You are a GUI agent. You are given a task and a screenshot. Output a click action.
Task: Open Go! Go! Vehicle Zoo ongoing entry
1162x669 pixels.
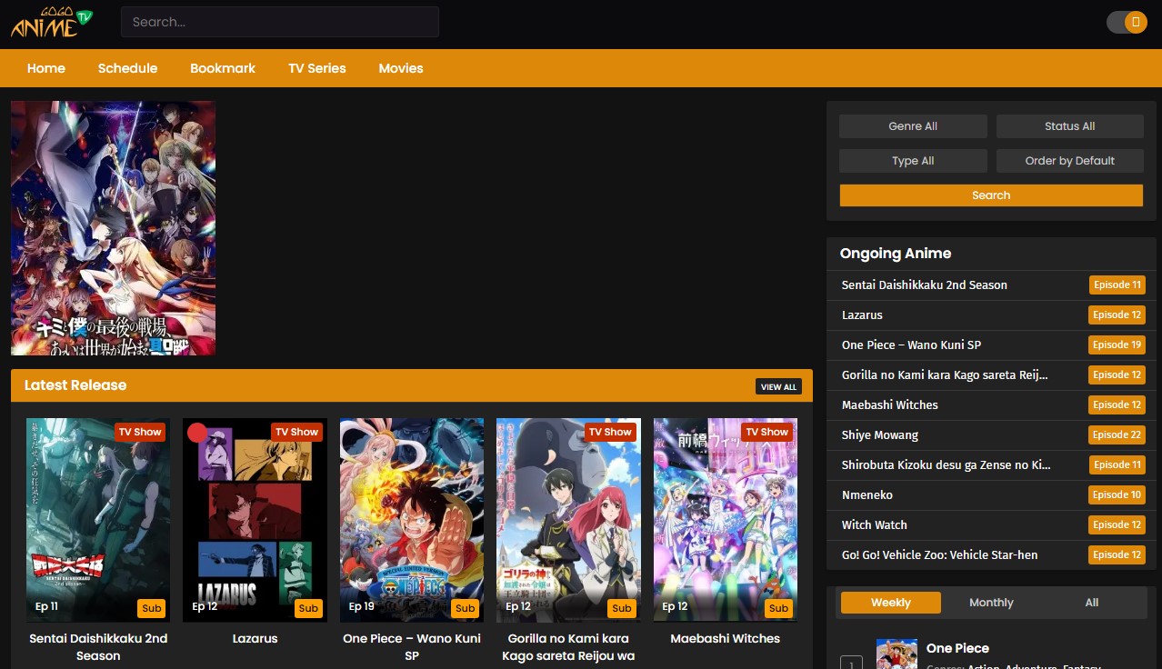[x=939, y=554]
